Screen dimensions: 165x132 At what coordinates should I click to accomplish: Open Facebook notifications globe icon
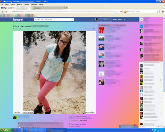point(31,20)
